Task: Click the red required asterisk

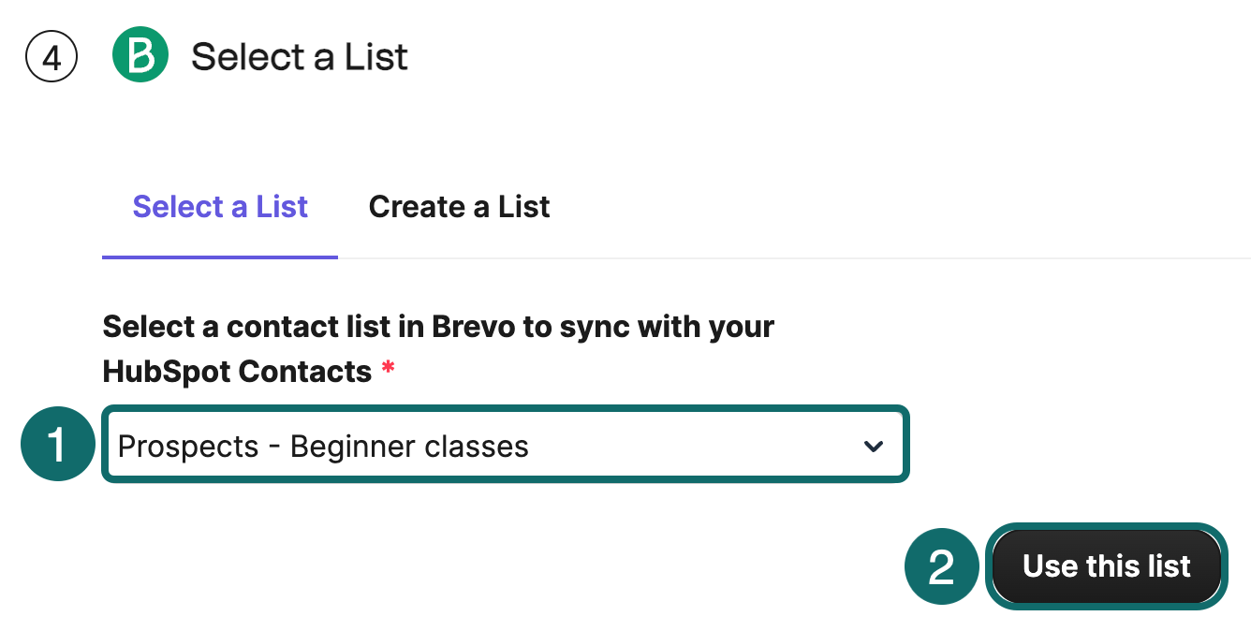Action: [388, 372]
